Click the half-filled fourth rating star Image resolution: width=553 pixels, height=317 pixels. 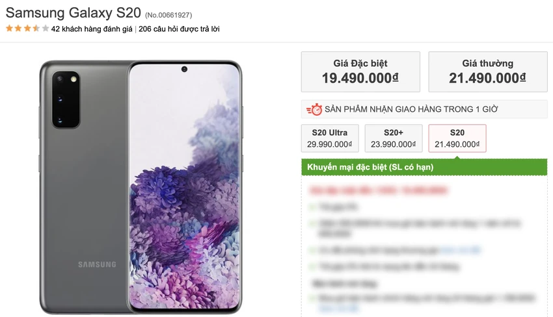[36, 29]
